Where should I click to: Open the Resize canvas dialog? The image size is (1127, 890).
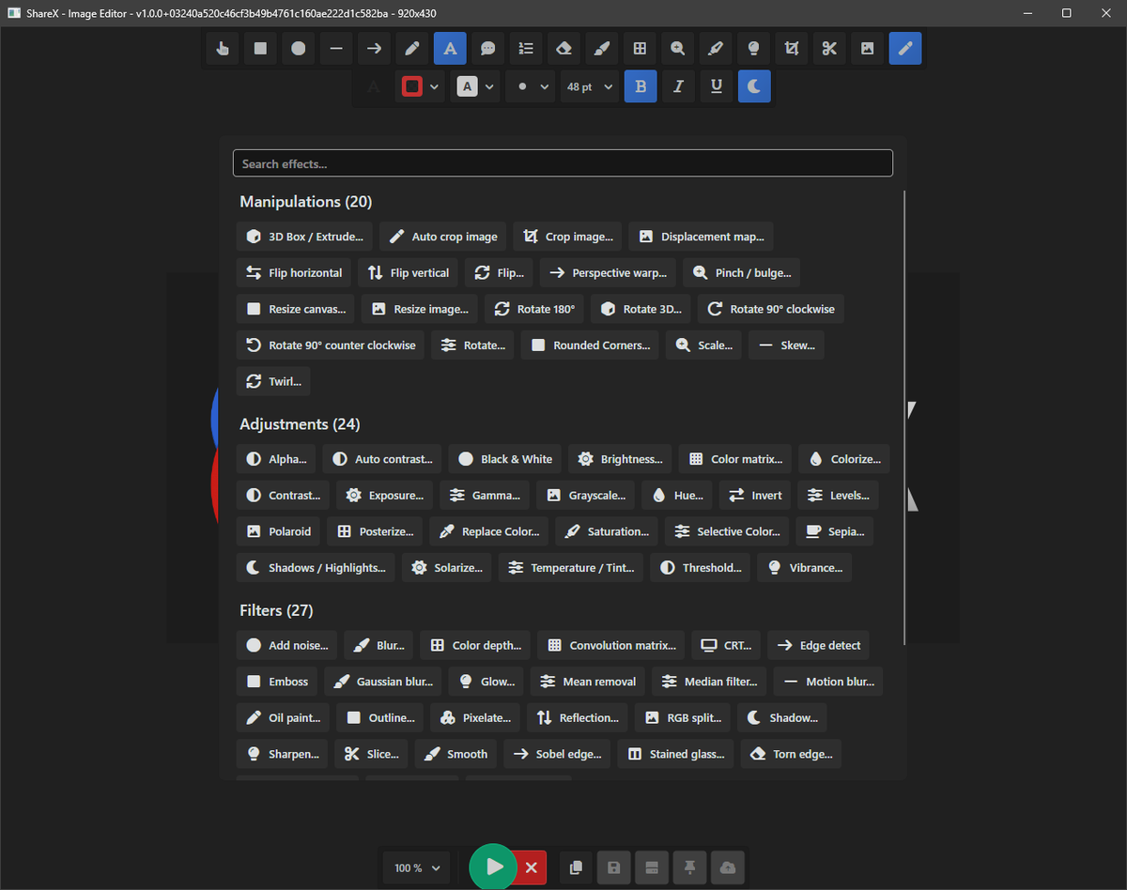(x=297, y=309)
